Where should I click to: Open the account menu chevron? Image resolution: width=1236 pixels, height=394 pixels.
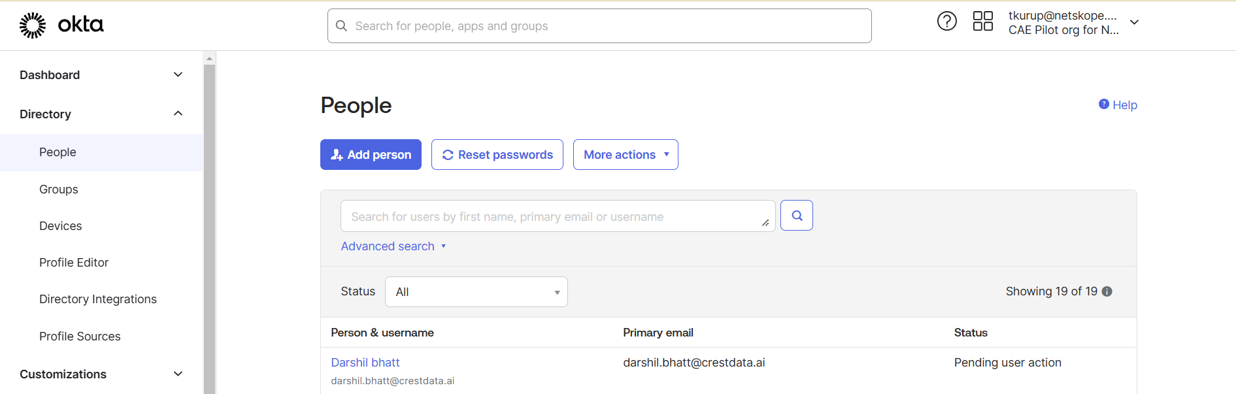coord(1135,22)
